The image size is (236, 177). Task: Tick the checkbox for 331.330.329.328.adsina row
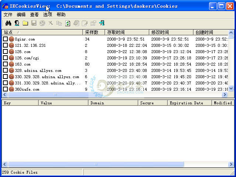click(x=5, y=83)
